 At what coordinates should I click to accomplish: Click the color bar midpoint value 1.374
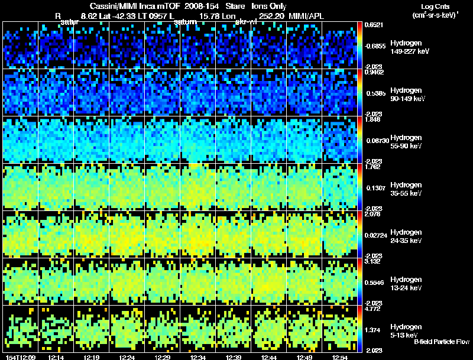(x=372, y=330)
